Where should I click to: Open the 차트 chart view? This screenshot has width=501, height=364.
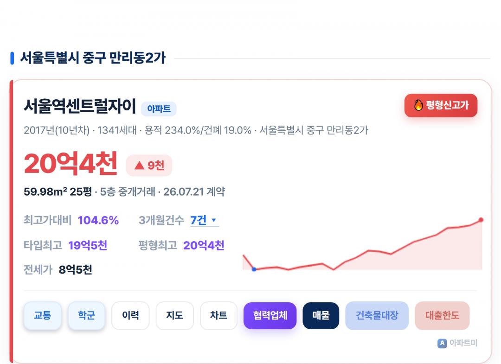(x=218, y=315)
